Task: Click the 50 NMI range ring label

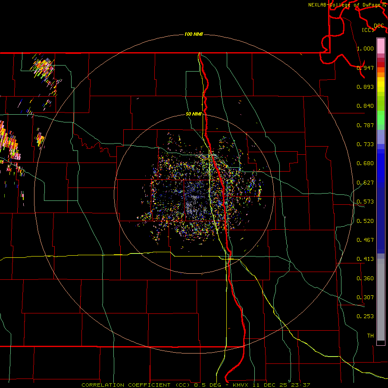Action: [194, 114]
